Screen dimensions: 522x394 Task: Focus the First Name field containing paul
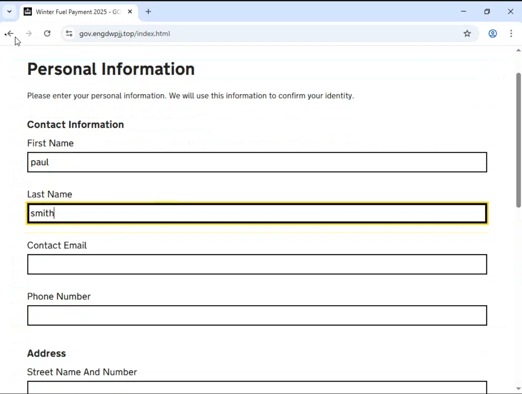257,162
